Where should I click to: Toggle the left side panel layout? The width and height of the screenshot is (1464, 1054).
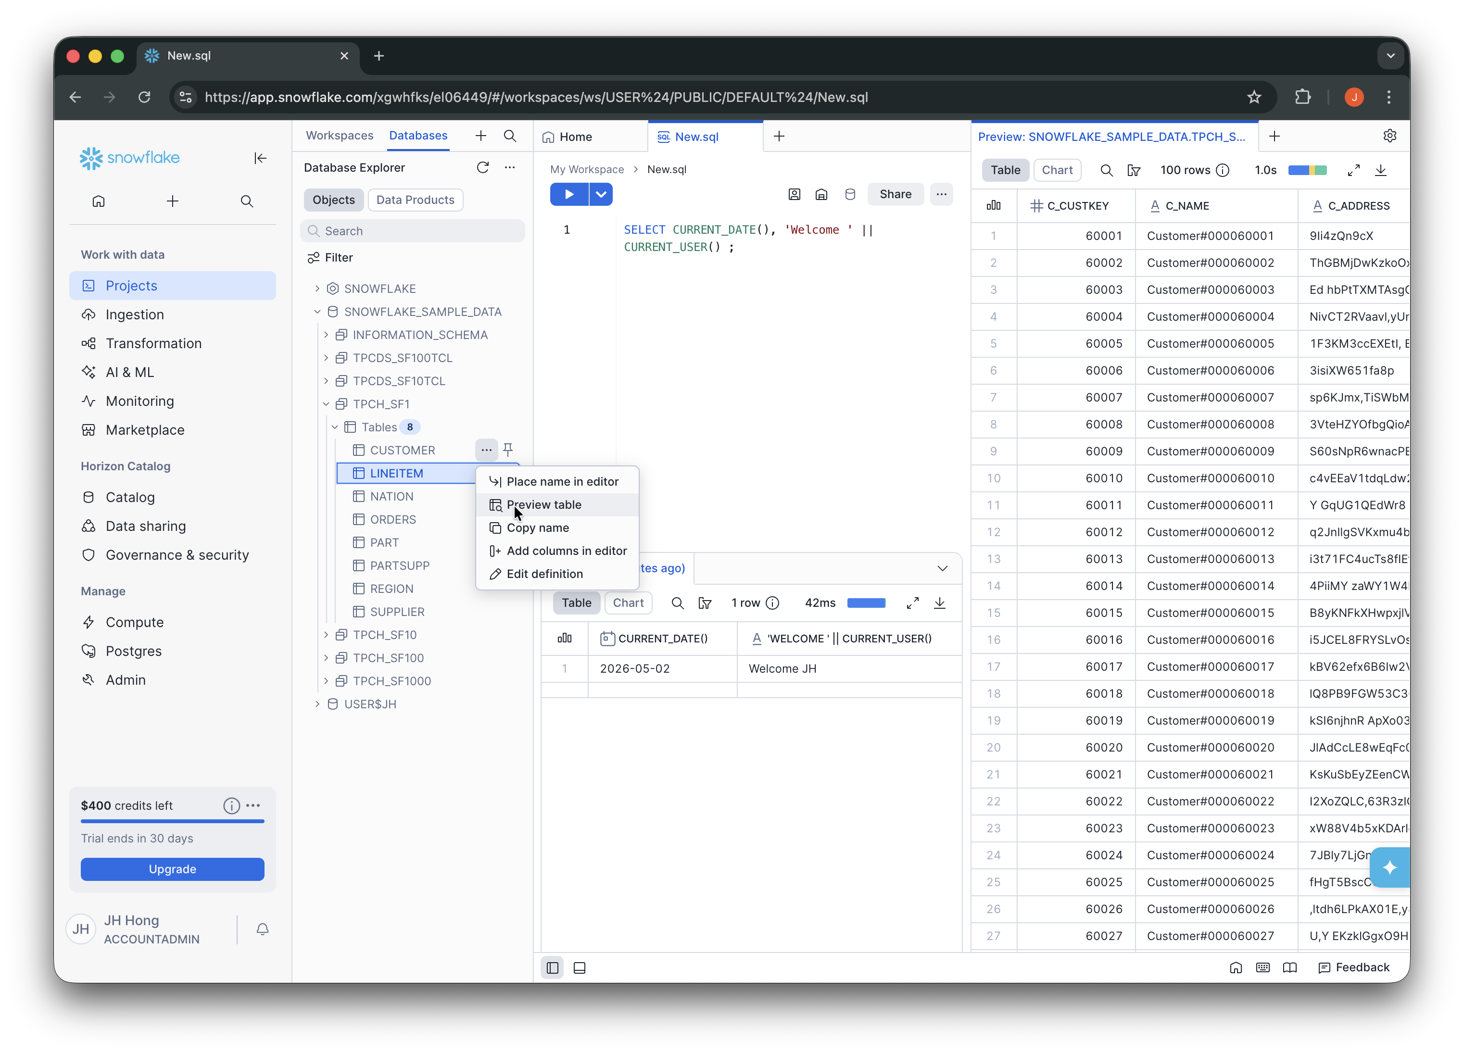(x=553, y=967)
